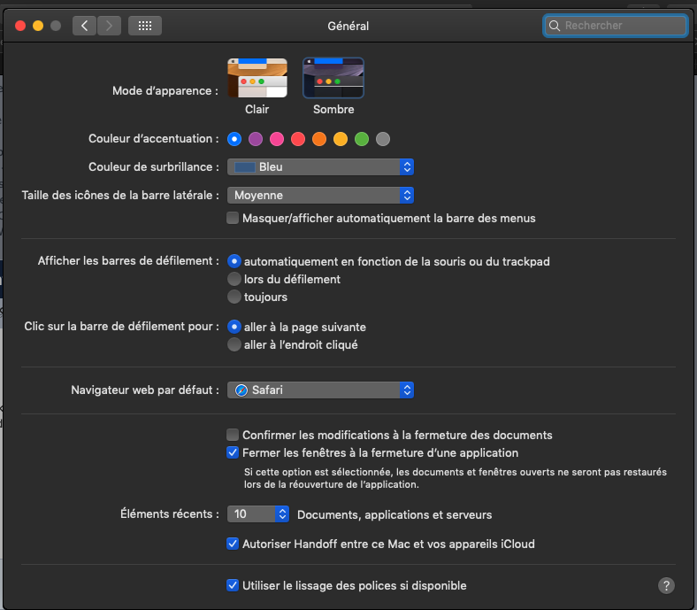
Task: Click the Clair label text
Action: coord(257,110)
